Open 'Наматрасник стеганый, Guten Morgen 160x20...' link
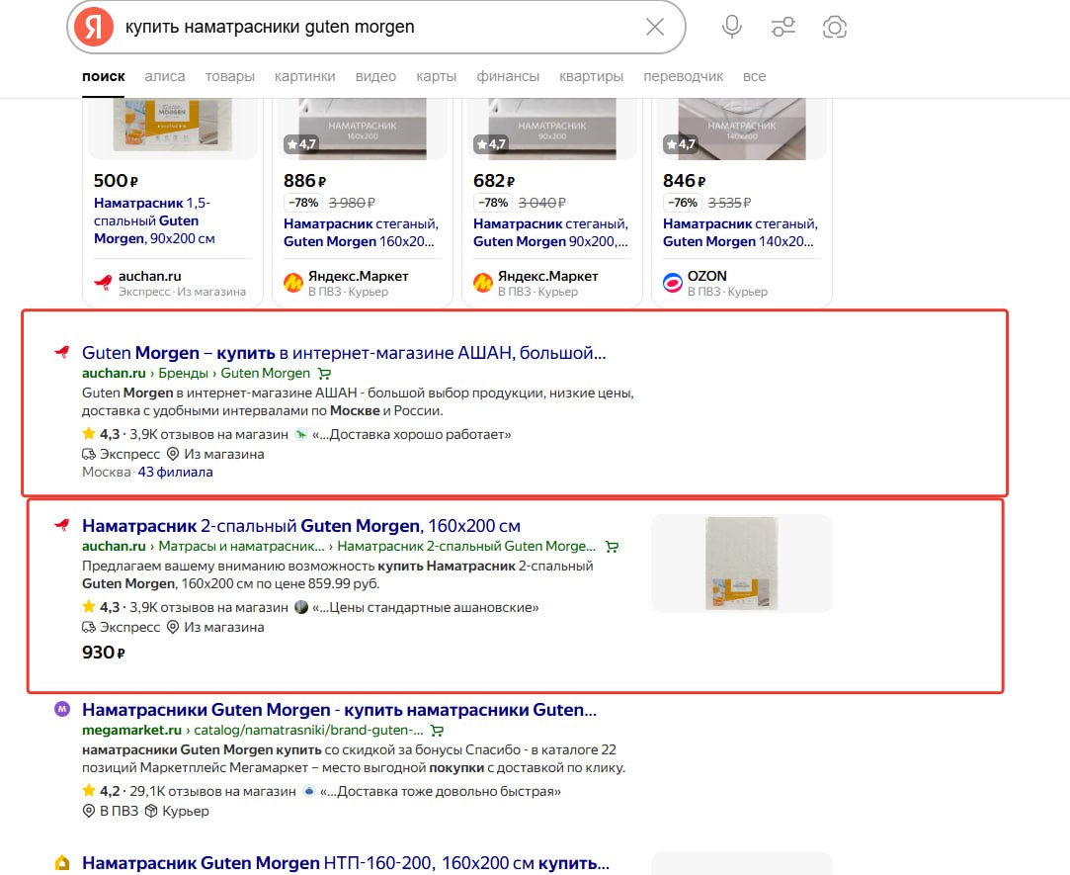 click(361, 233)
